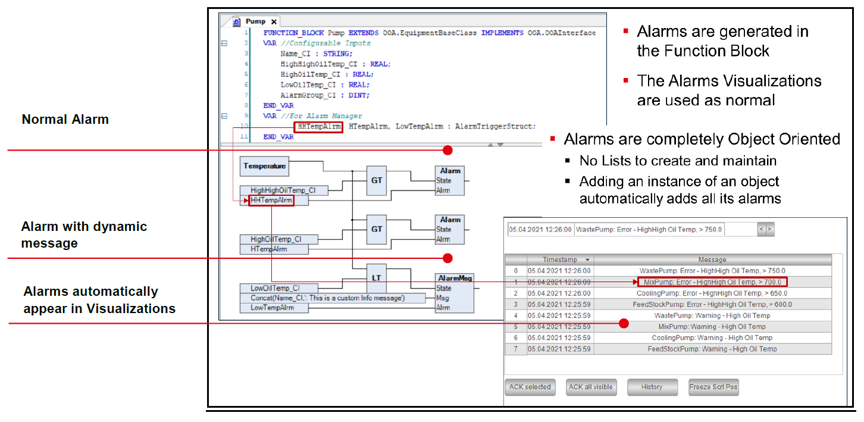The width and height of the screenshot is (864, 422).
Task: Collapse the Configurable Inputs VAR section
Action: tap(224, 43)
